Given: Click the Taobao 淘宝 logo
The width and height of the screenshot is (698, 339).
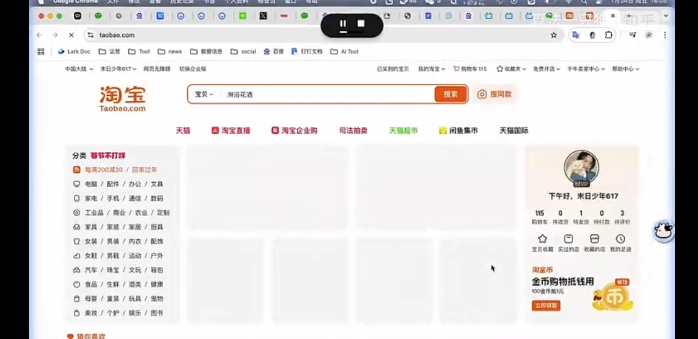Looking at the screenshot, I should click(x=122, y=97).
